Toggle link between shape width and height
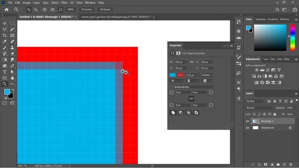Image resolution: width=299 pixels, height=168 pixels. pyautogui.click(x=192, y=62)
